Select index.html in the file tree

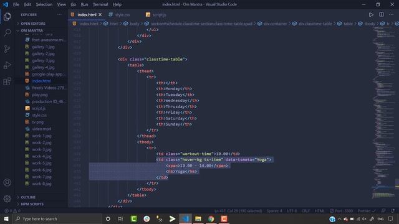point(41,81)
